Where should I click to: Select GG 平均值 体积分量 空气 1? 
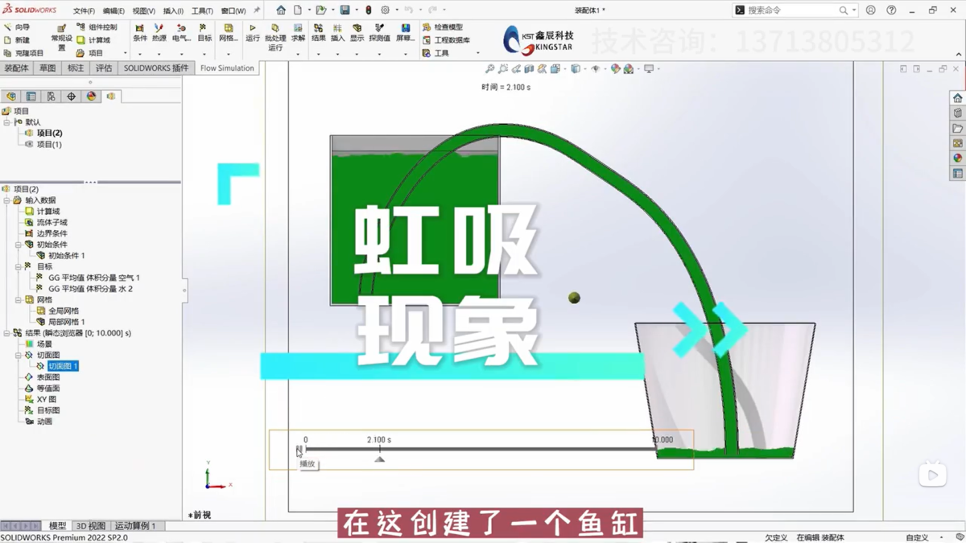(x=93, y=278)
